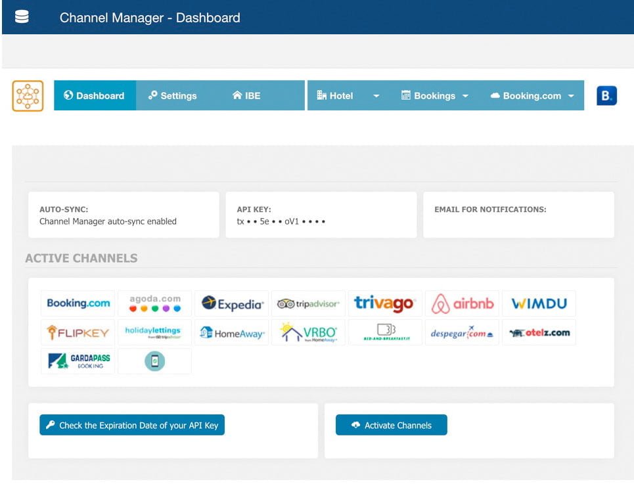
Task: Click the database icon in the header
Action: pyautogui.click(x=22, y=17)
